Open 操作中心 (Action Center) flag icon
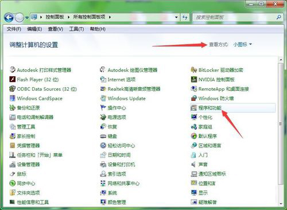 (x=103, y=108)
